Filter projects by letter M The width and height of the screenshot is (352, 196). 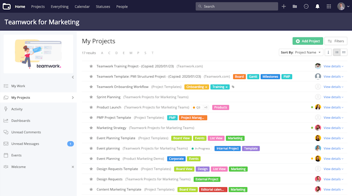coord(131,53)
